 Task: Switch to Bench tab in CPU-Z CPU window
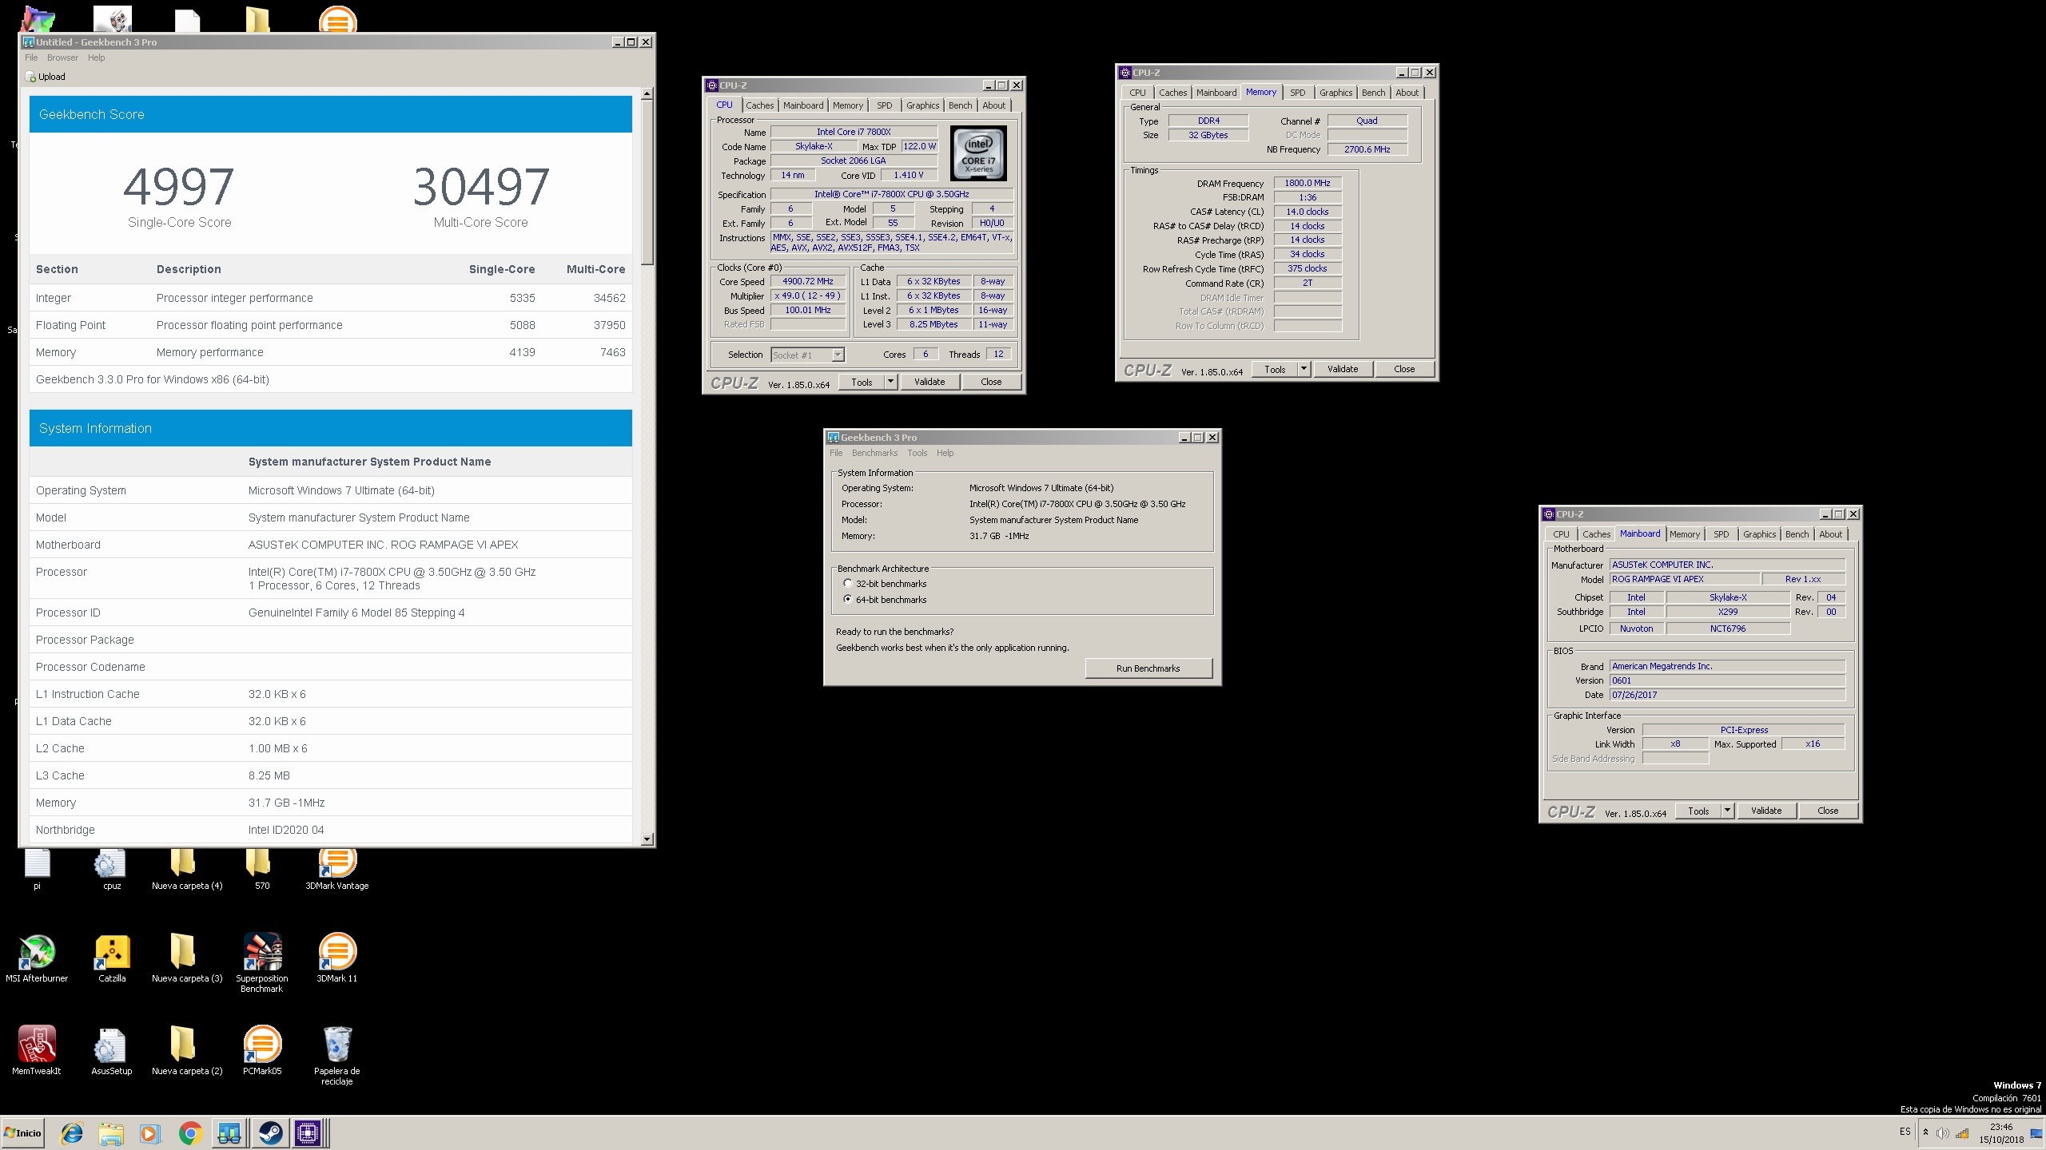(960, 105)
